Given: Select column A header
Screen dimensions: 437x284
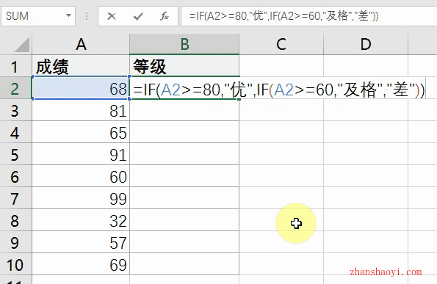Looking at the screenshot, I should [81, 44].
